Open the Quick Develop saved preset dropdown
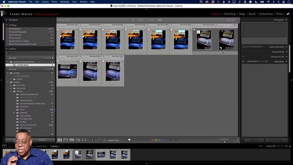Image resolution: width=293 pixels, height=165 pixels. pyautogui.click(x=253, y=47)
